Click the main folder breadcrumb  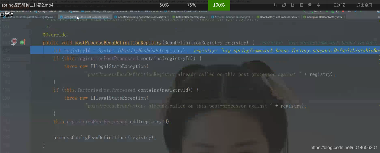coord(74,11)
